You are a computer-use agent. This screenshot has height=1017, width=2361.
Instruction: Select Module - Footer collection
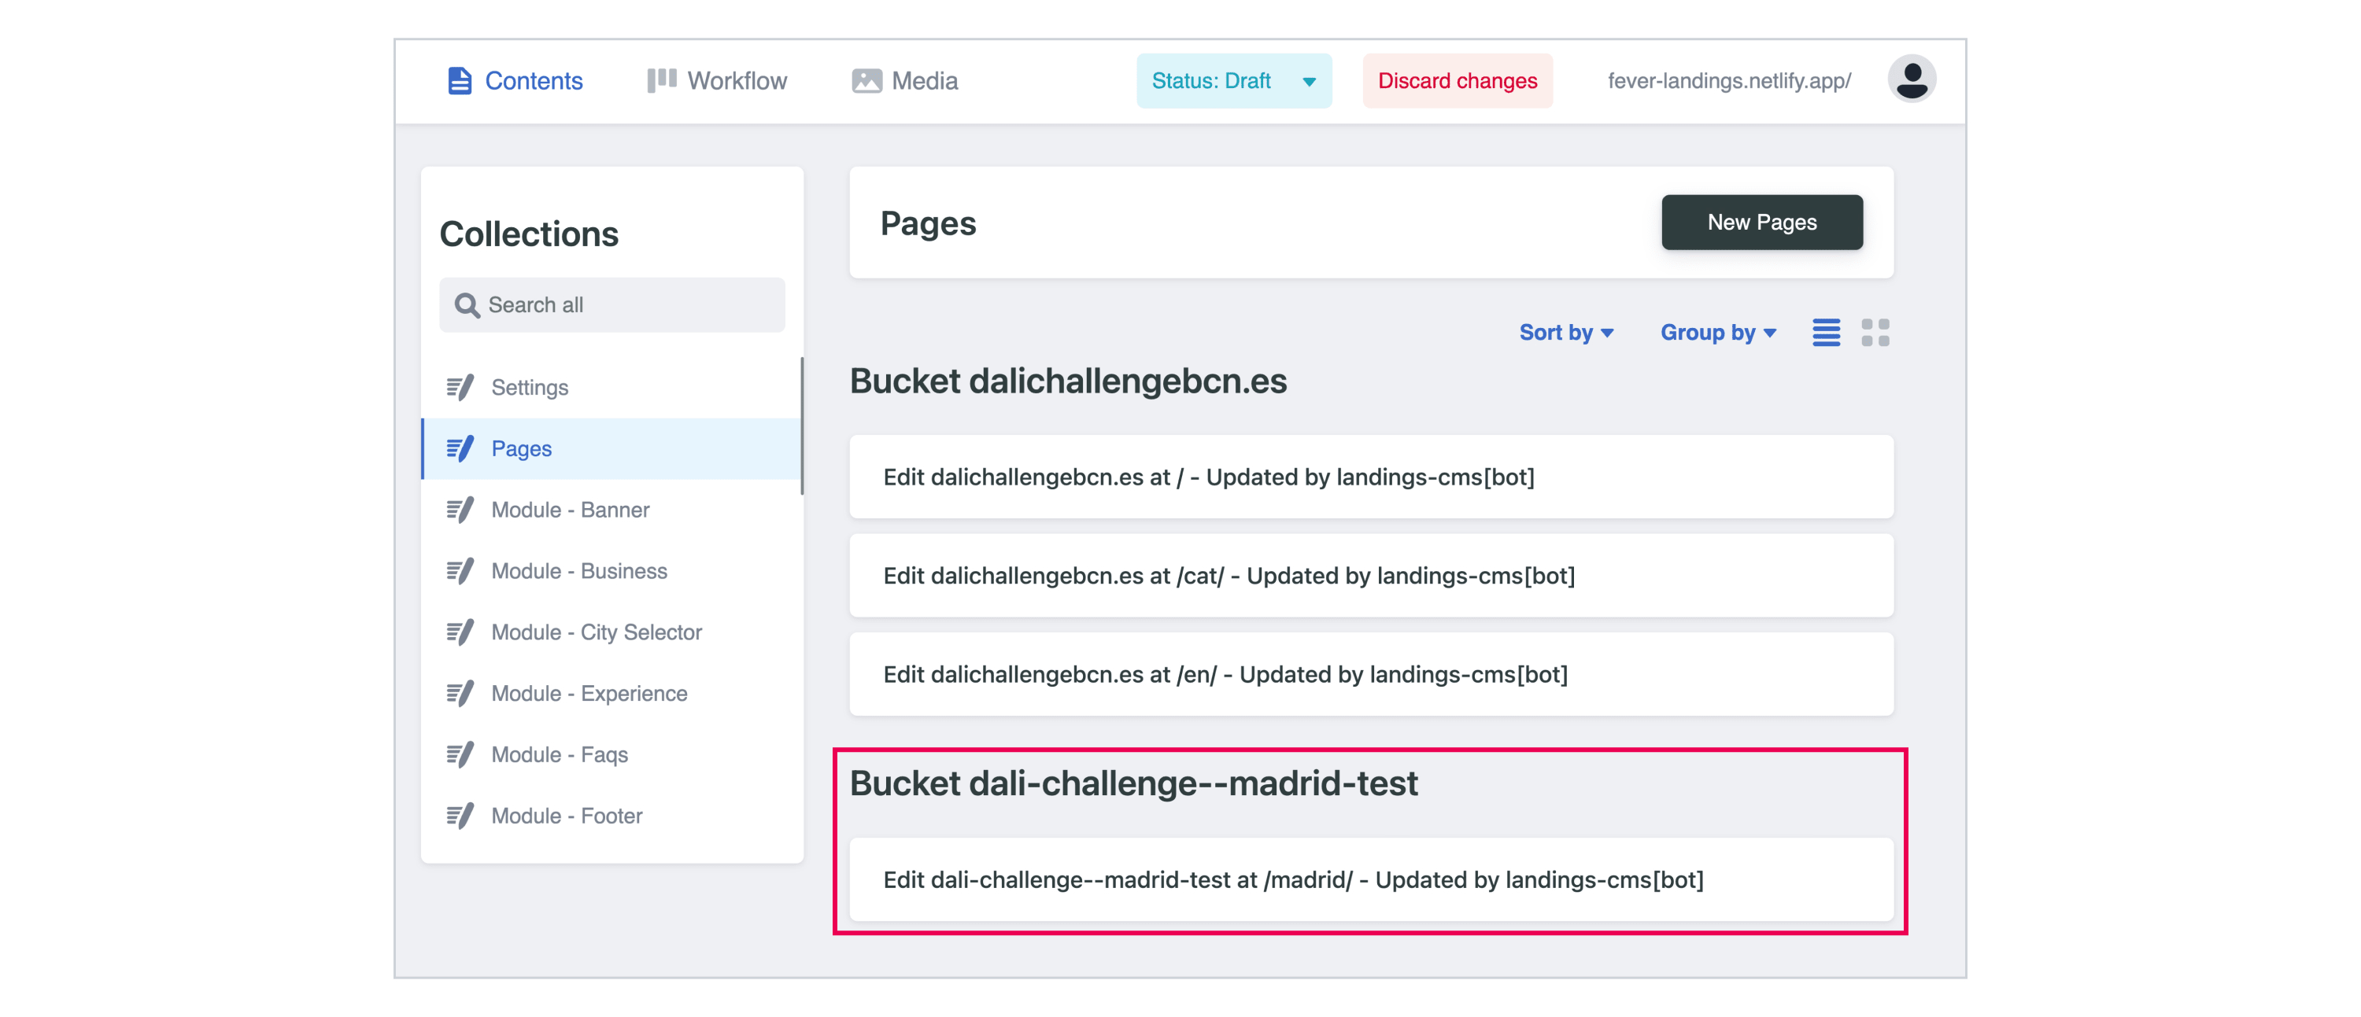click(611, 816)
